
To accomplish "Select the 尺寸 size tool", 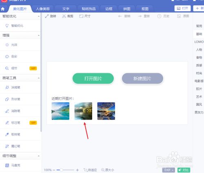I will pos(85,16).
